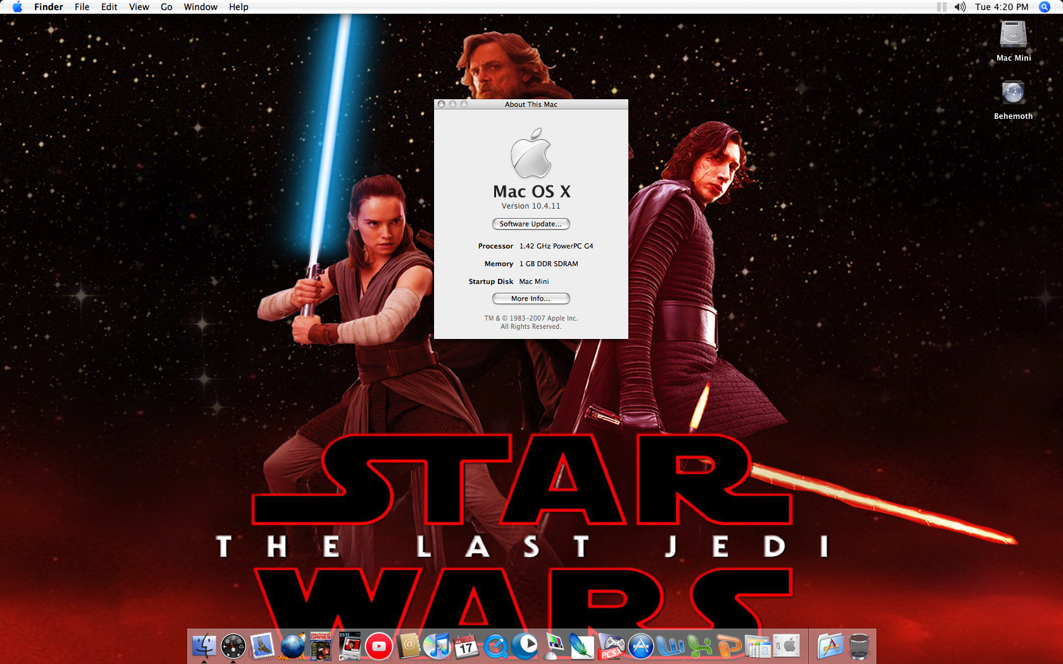The width and height of the screenshot is (1063, 664).
Task: Open the Mail app with eagle stamp
Action: coord(263,646)
